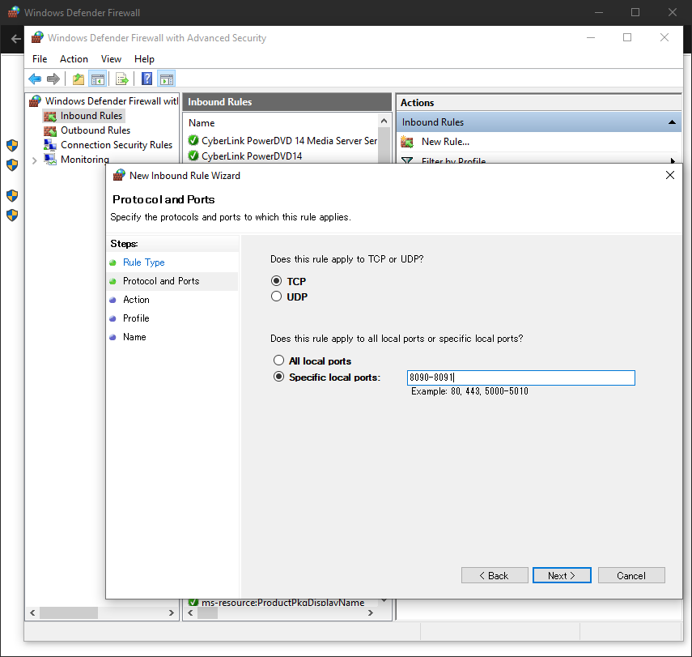This screenshot has width=692, height=657.
Task: Click the Inbound Rules header in Actions pane
Action: (539, 122)
